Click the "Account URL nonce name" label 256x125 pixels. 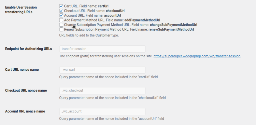click(x=25, y=111)
